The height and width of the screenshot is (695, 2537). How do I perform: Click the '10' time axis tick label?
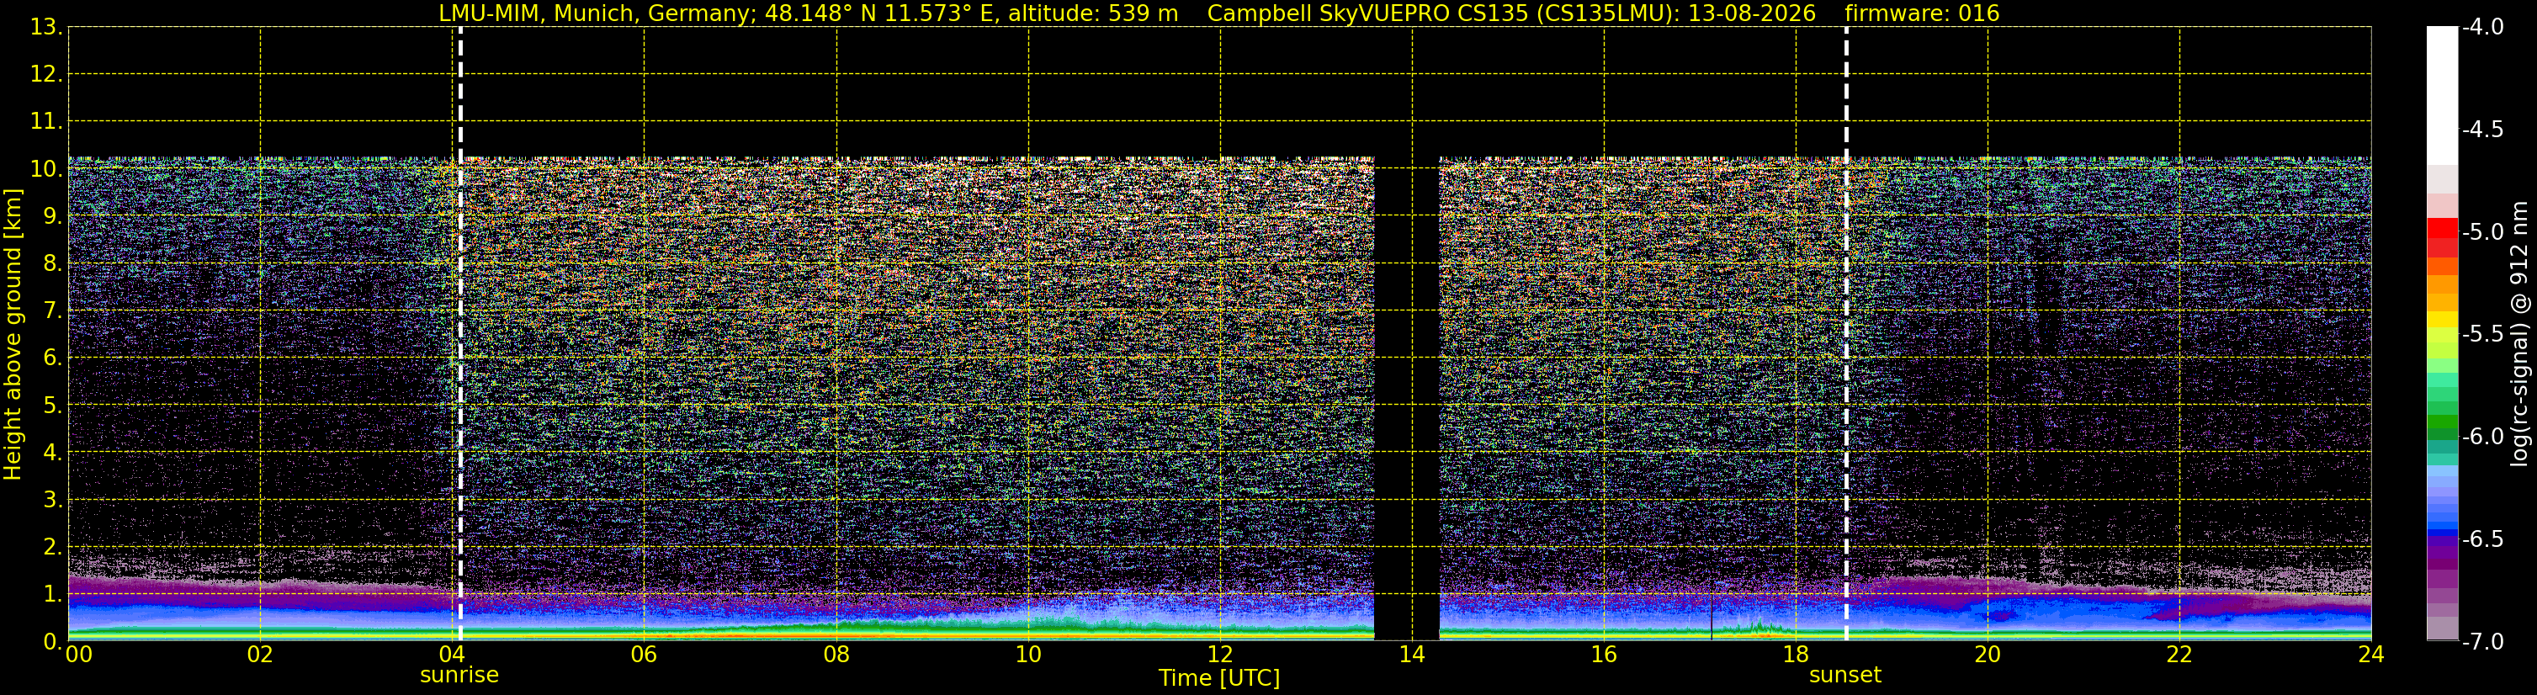click(1028, 655)
